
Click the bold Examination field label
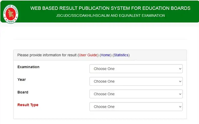(29, 67)
